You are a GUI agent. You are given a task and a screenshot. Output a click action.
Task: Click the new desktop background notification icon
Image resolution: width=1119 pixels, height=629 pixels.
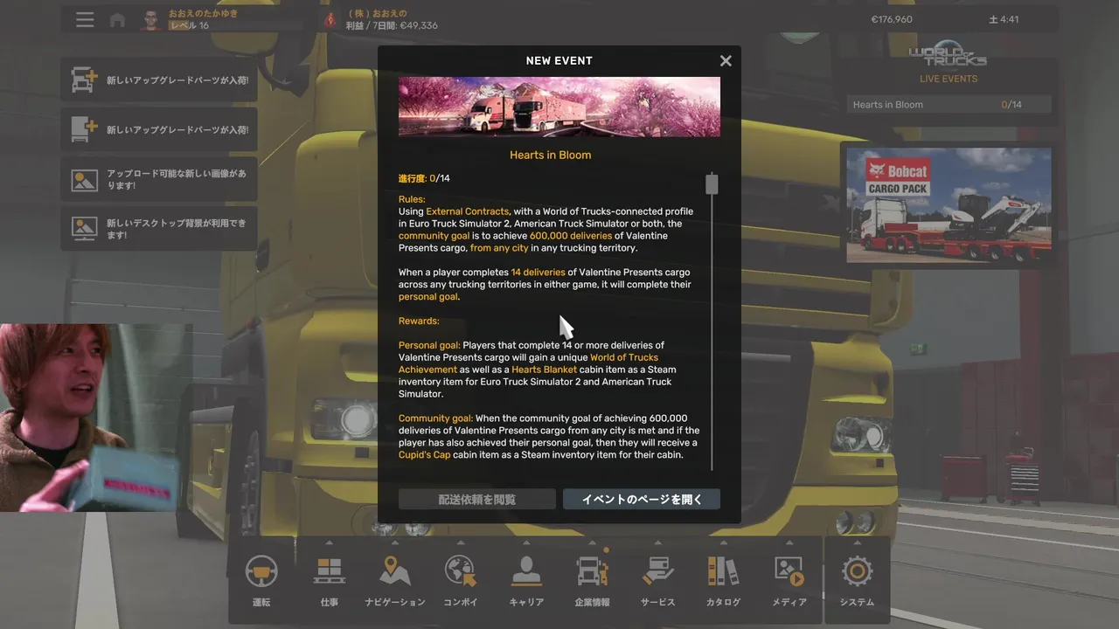84,229
